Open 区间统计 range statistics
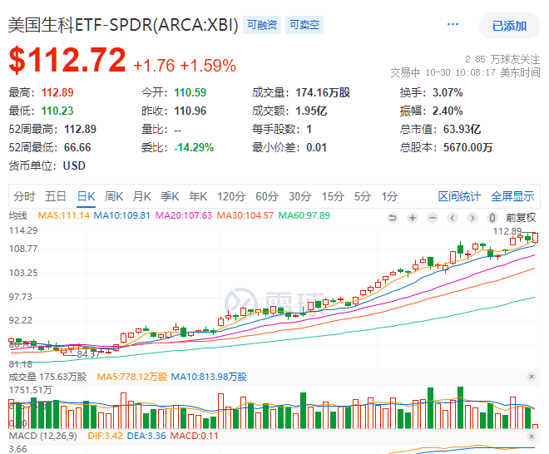The width and height of the screenshot is (549, 454). [x=459, y=196]
